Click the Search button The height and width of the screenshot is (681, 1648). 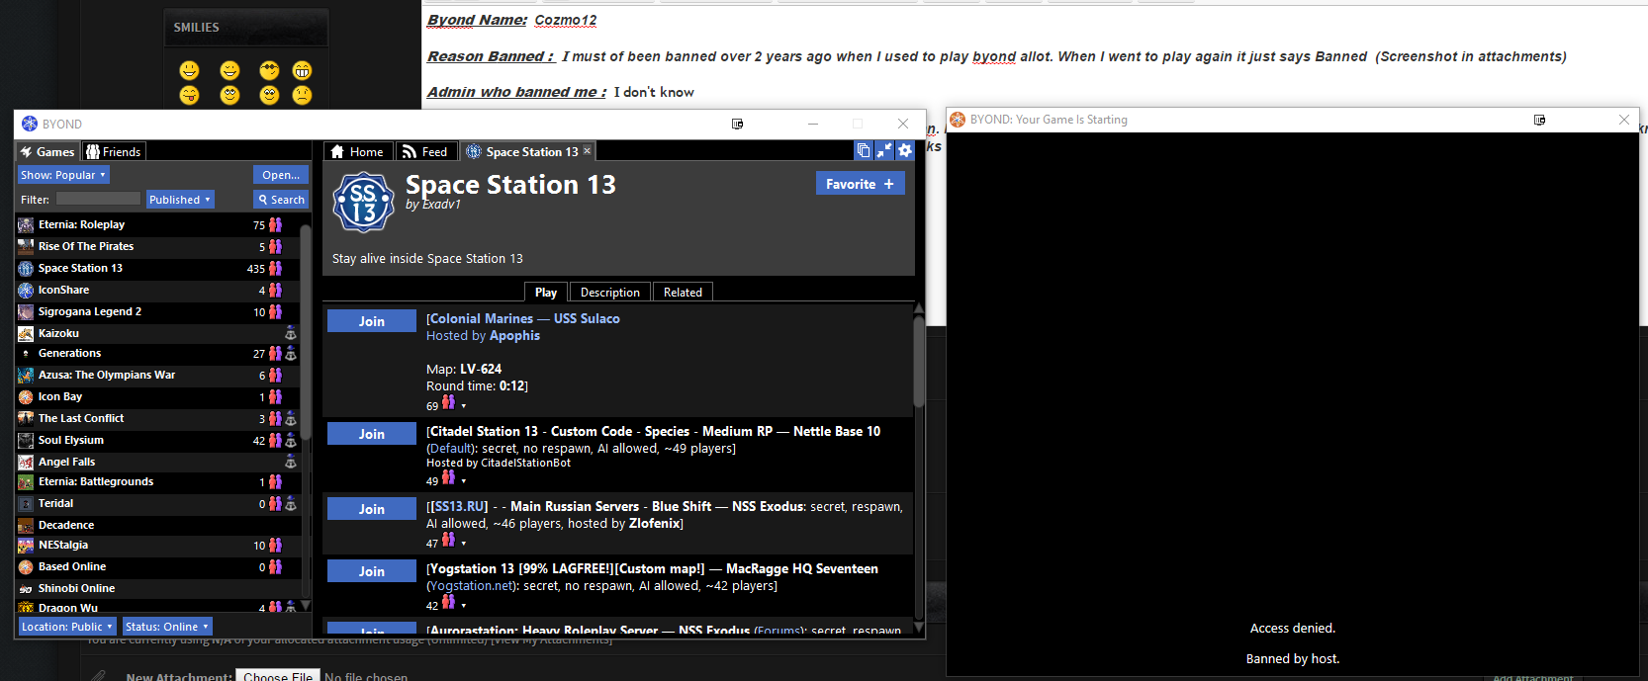(281, 200)
